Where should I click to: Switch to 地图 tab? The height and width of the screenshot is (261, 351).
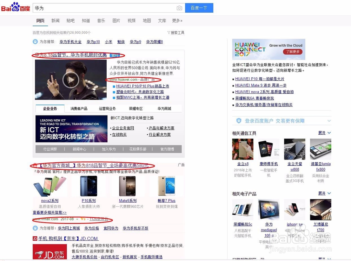pyautogui.click(x=147, y=21)
